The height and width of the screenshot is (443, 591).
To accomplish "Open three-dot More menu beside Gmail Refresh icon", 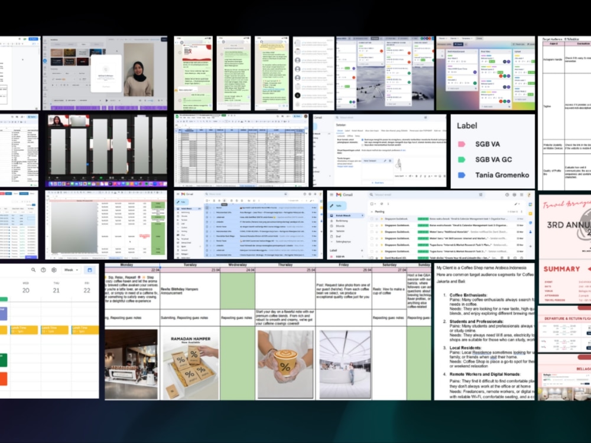I will [x=388, y=204].
